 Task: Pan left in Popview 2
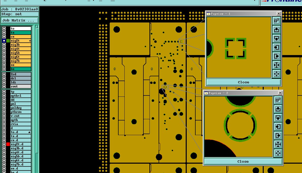278,127
